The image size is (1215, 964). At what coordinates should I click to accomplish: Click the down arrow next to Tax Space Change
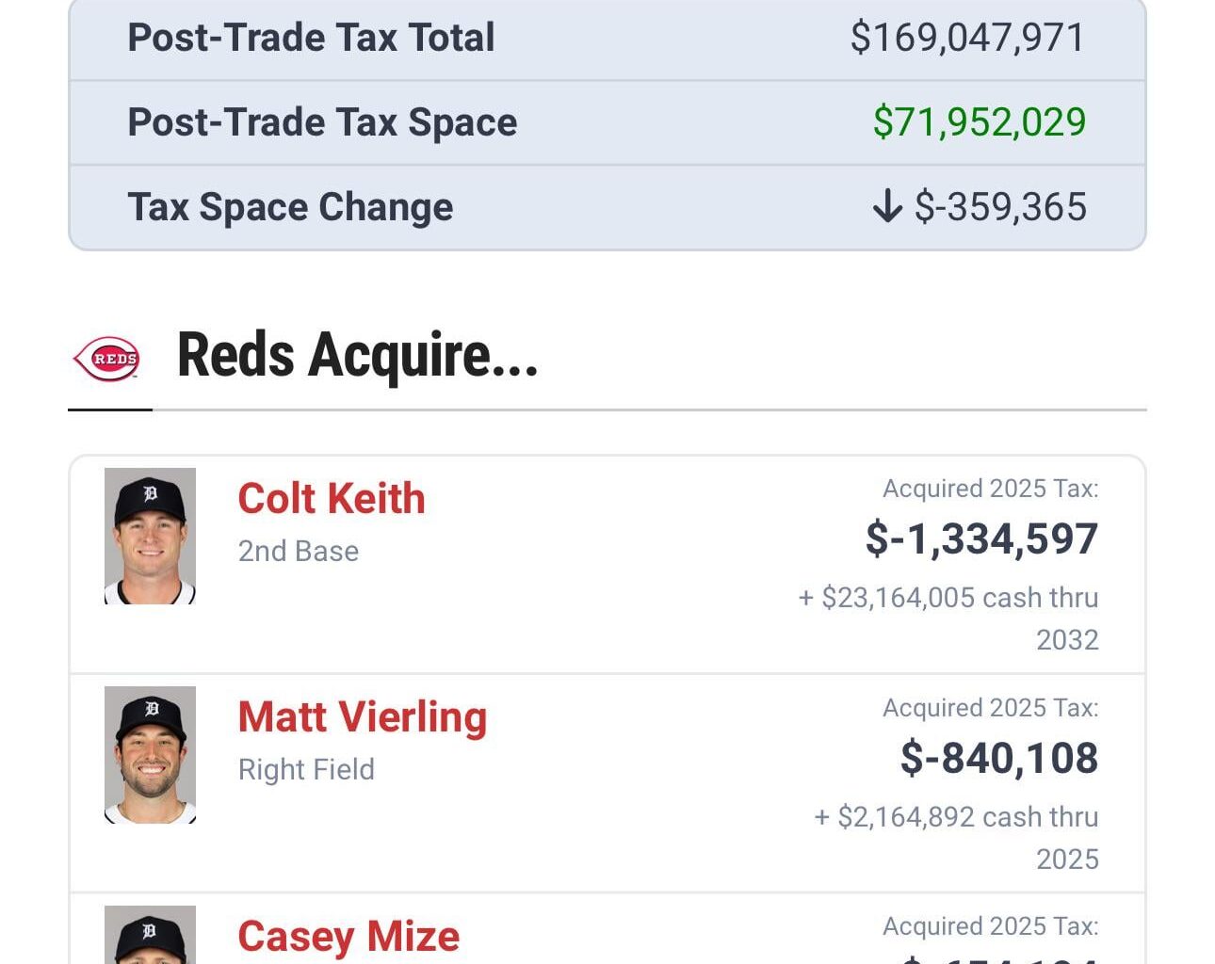click(x=887, y=207)
